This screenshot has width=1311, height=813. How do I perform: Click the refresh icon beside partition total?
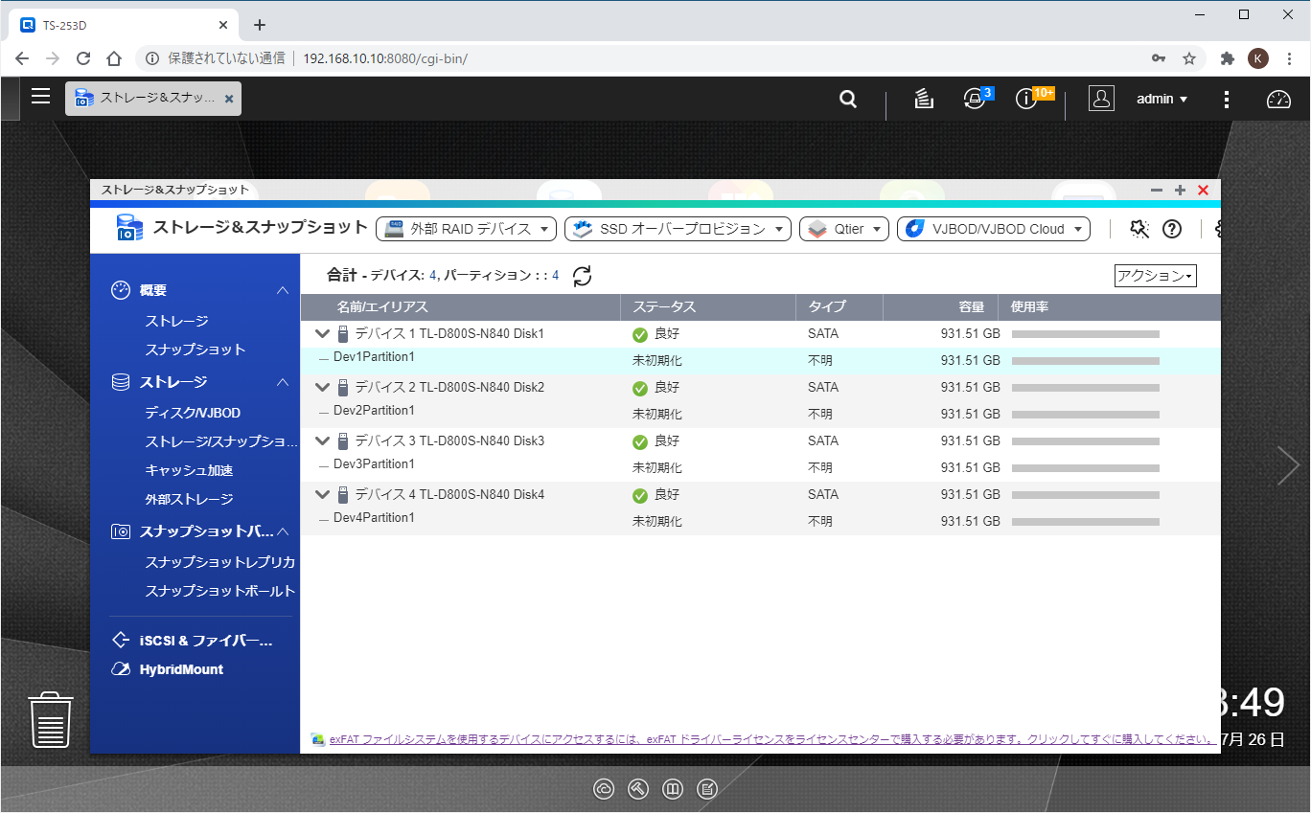tap(582, 276)
